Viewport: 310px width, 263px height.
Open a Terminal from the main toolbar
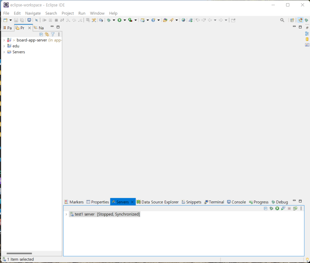click(29, 20)
